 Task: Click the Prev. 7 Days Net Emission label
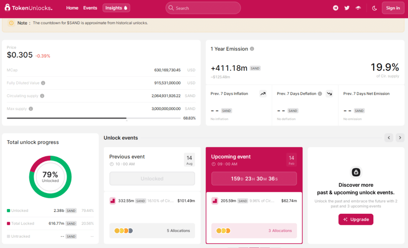pyautogui.click(x=367, y=94)
